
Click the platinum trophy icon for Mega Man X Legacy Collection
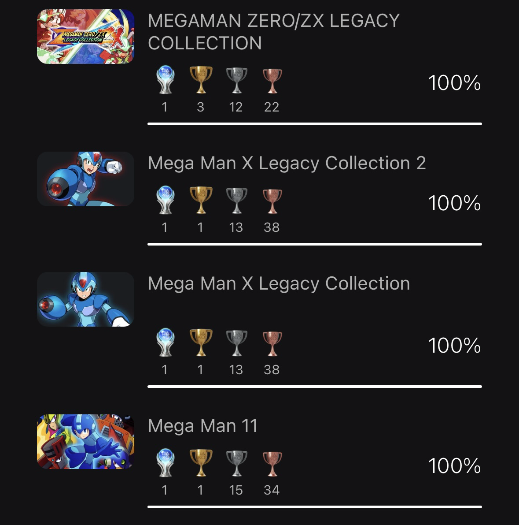point(166,343)
